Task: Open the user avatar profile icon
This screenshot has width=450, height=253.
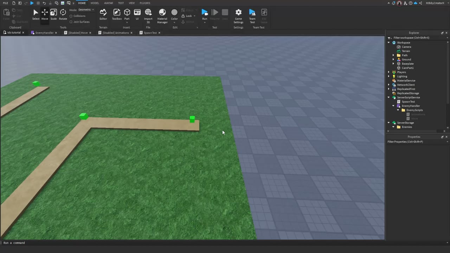Action: pyautogui.click(x=399, y=3)
